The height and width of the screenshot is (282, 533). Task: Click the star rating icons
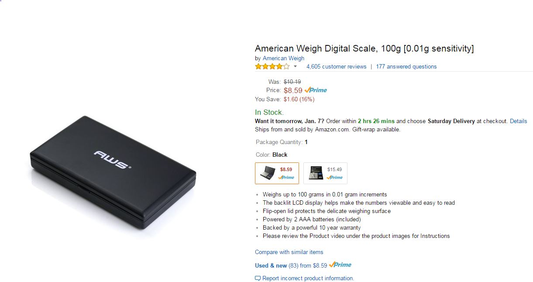coord(272,66)
